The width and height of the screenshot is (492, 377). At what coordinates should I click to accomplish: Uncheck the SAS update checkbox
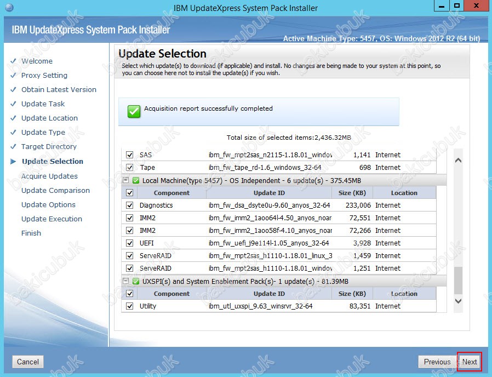point(130,155)
